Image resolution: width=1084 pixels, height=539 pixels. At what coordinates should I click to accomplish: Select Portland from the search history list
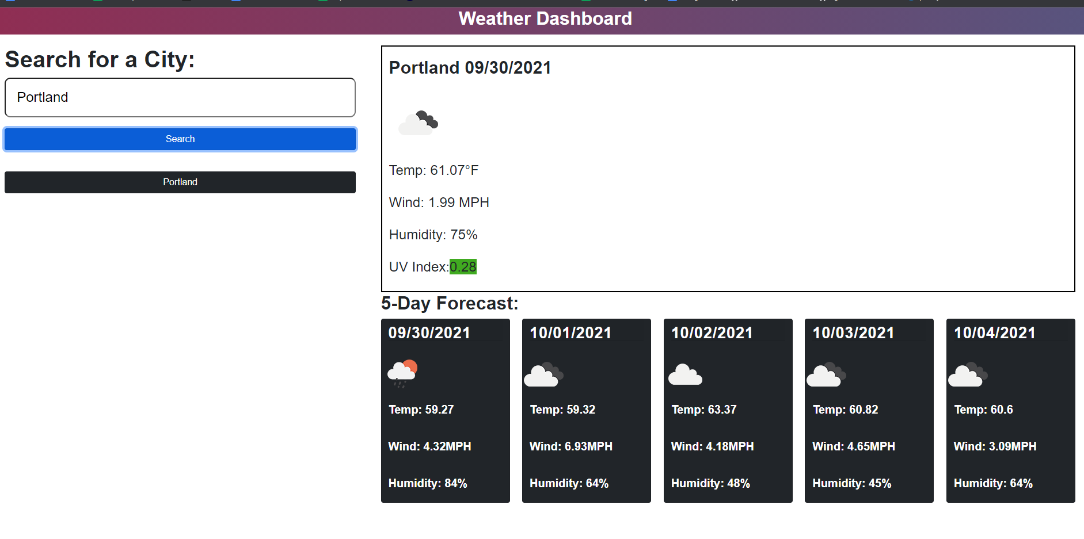(180, 182)
